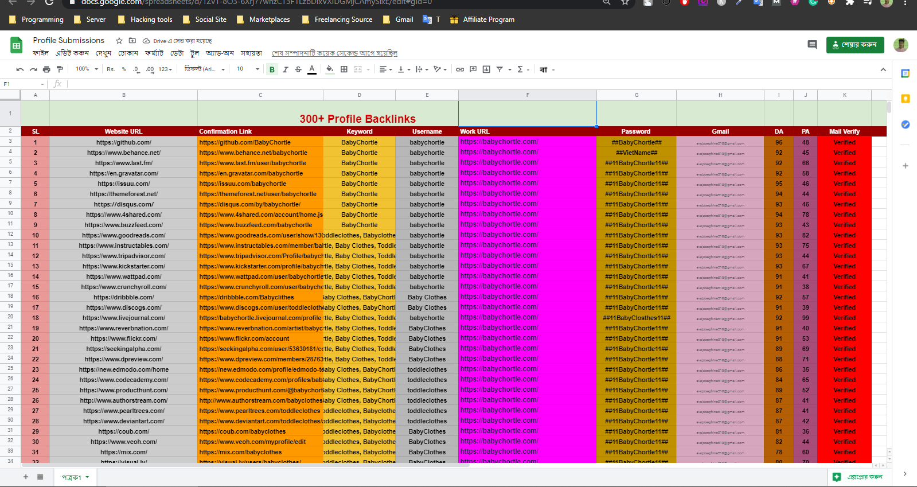
Task: Open the ফাইল (File) menu
Action: point(41,53)
